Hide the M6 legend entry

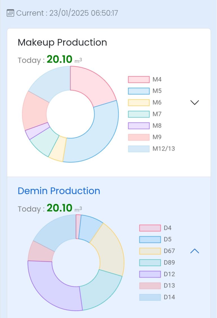pyautogui.click(x=138, y=103)
